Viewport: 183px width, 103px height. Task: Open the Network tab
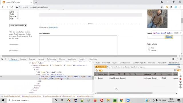pos(41,59)
